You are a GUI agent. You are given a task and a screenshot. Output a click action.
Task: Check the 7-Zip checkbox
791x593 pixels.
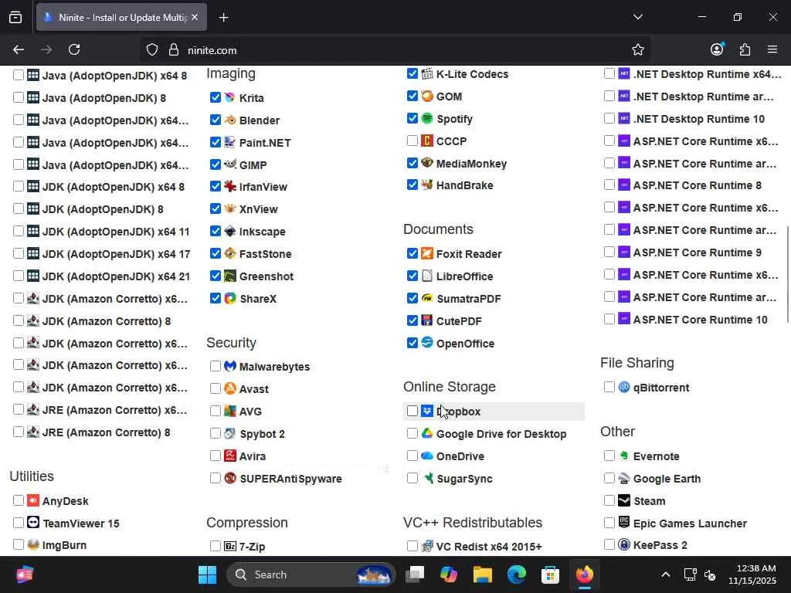pos(216,546)
